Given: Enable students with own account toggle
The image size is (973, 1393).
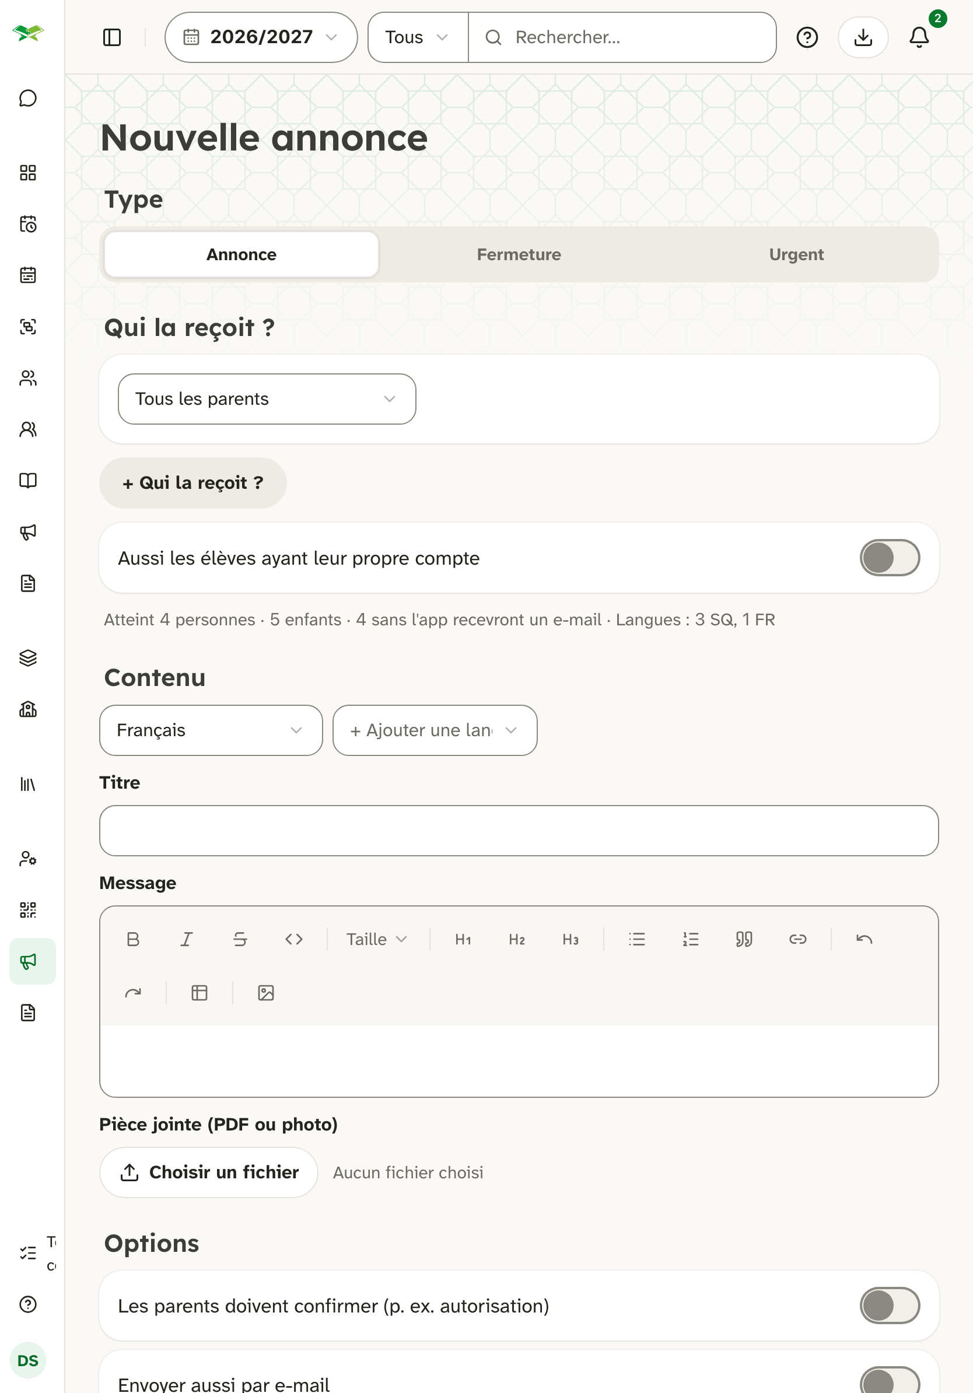Looking at the screenshot, I should (x=889, y=558).
